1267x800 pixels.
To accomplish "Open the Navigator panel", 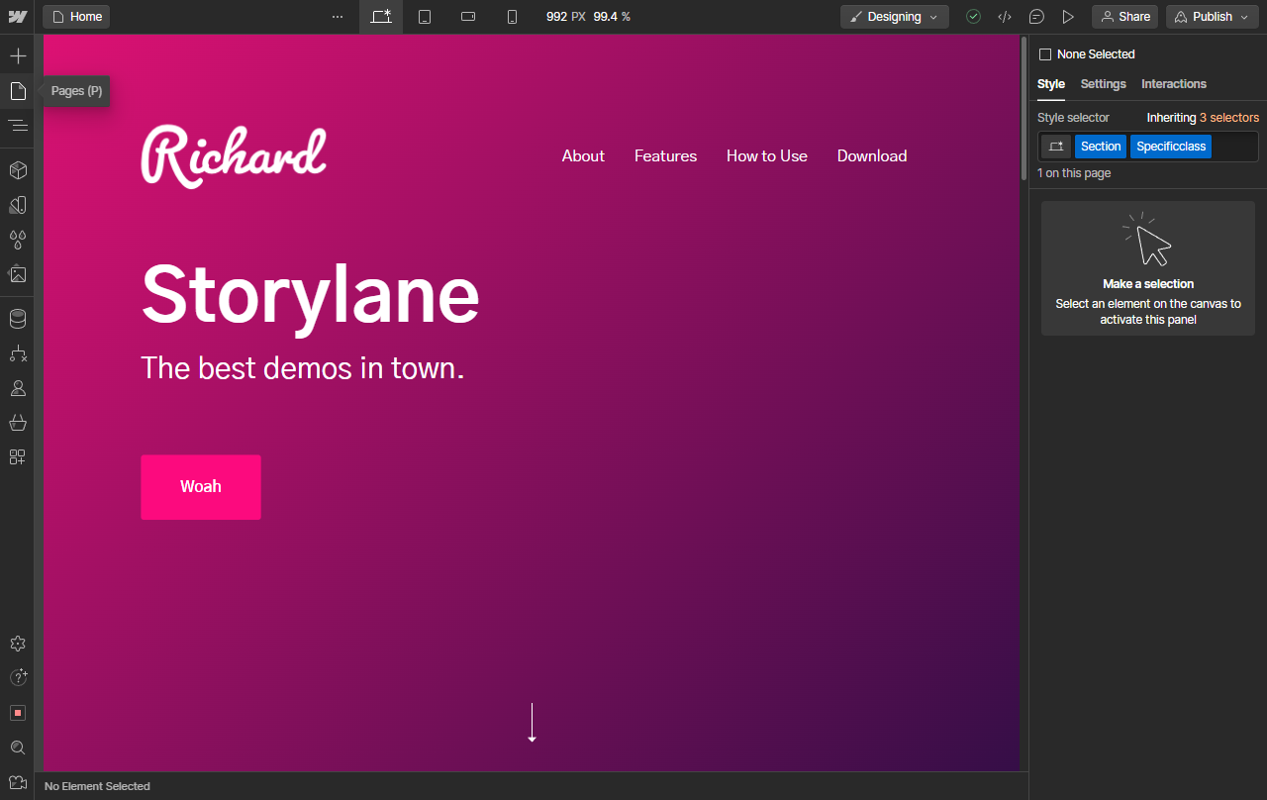I will (x=18, y=126).
